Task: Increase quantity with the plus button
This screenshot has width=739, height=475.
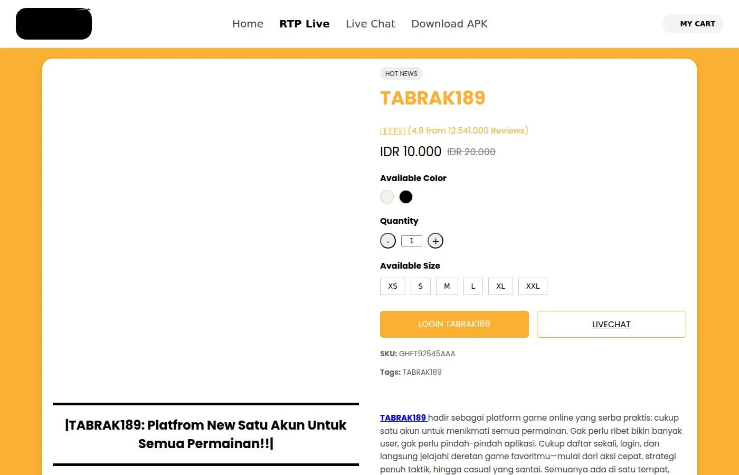Action: coord(435,241)
